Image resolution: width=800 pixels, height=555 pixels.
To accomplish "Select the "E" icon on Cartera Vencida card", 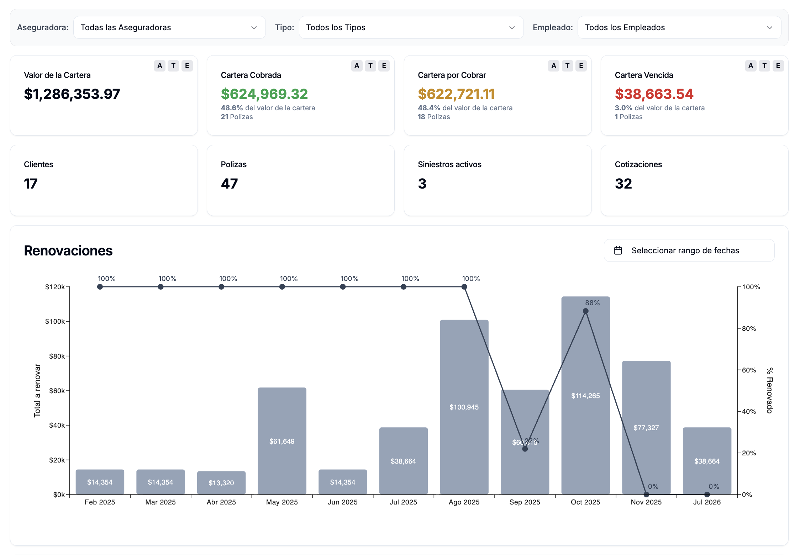I will coord(778,65).
